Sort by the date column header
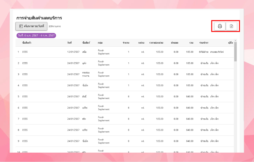Image resolution: width=254 pixels, height=162 pixels. pyautogui.click(x=69, y=43)
